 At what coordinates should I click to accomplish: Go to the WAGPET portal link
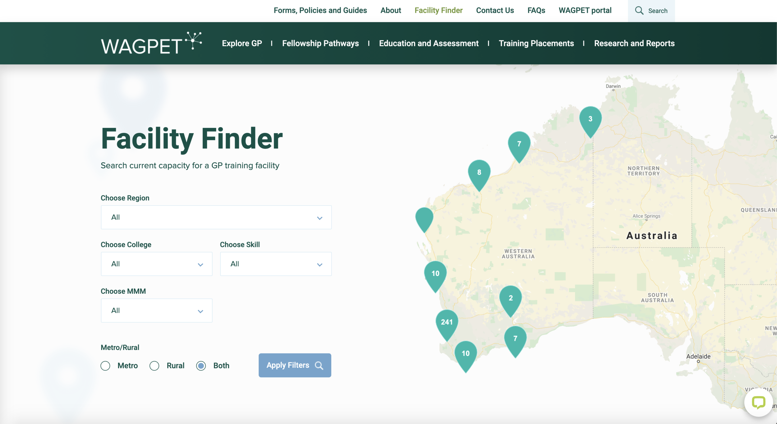point(585,11)
